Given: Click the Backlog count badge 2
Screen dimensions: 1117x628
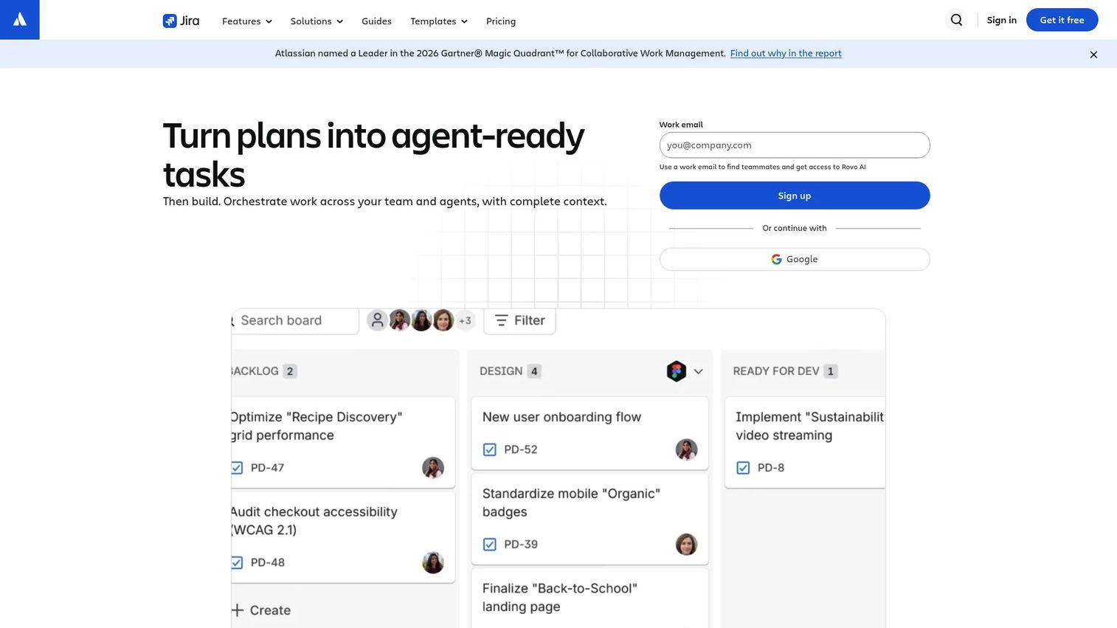Looking at the screenshot, I should [290, 371].
